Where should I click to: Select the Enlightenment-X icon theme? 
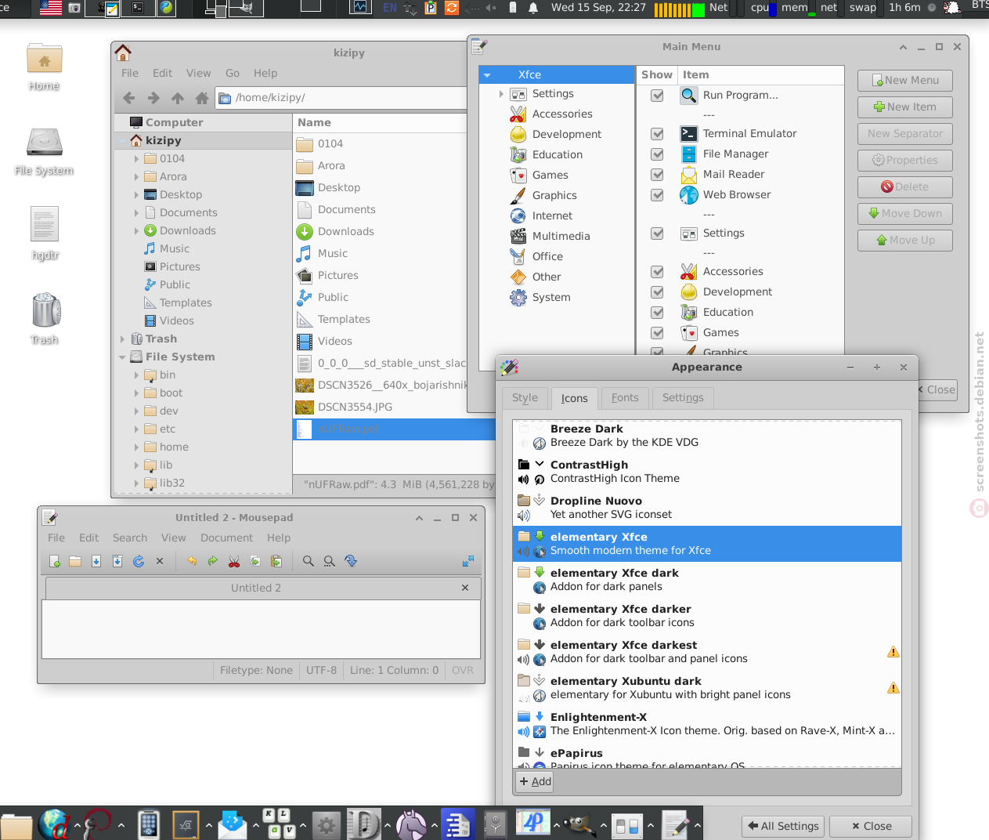[707, 724]
